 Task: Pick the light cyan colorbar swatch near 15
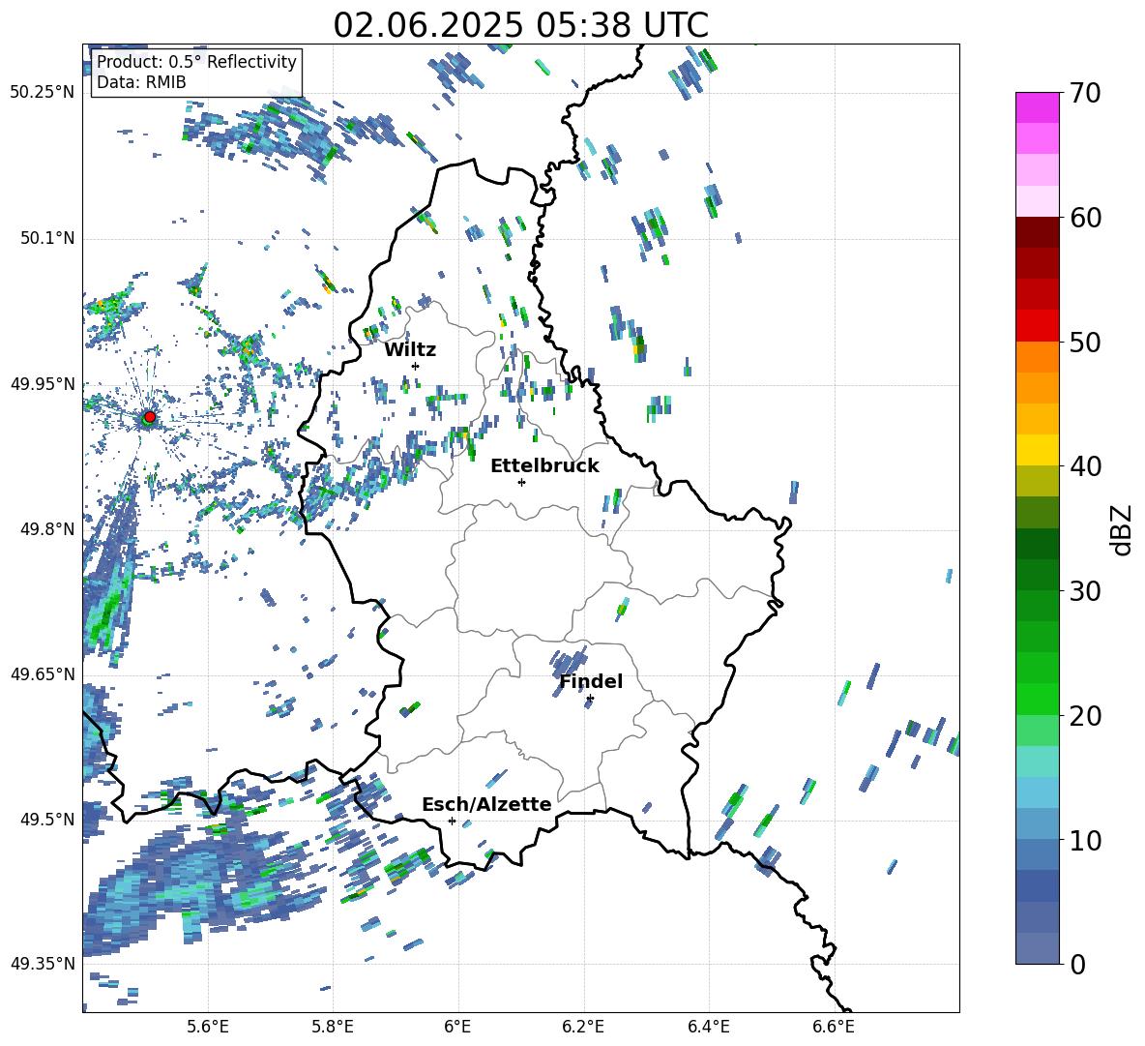pyautogui.click(x=1037, y=762)
